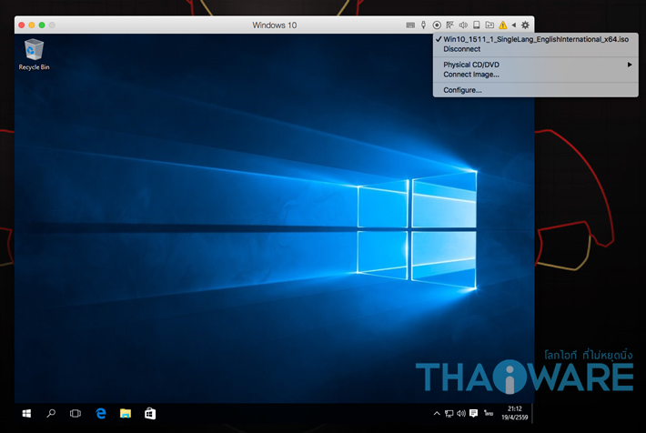Open Task View on the taskbar
The image size is (646, 433).
(x=76, y=413)
